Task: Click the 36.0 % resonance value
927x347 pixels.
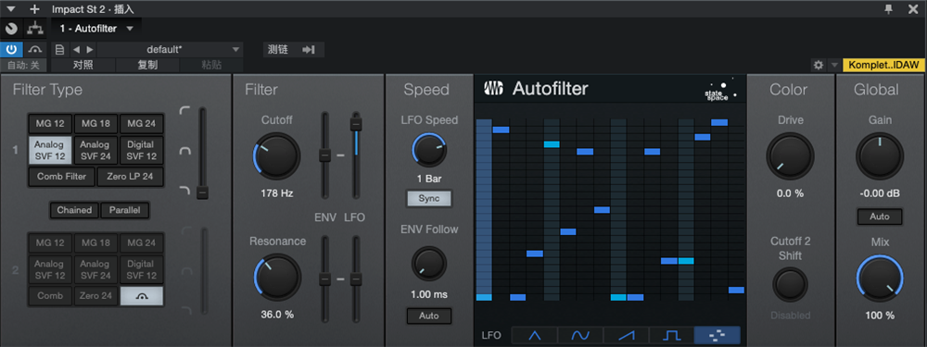Action: (277, 315)
